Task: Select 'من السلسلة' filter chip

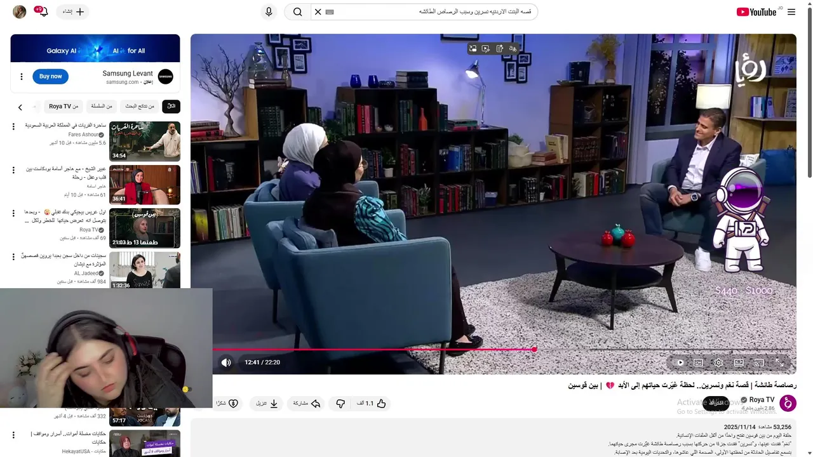Action: pyautogui.click(x=101, y=107)
